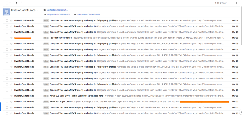Image resolution: width=242 pixels, height=116 pixels.
Task: Click the Mar 22 date on 'Re: offer' row
Action: 235,38
